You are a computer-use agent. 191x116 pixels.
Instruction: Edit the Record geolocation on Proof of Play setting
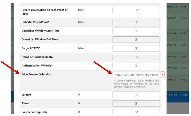(x=136, y=10)
